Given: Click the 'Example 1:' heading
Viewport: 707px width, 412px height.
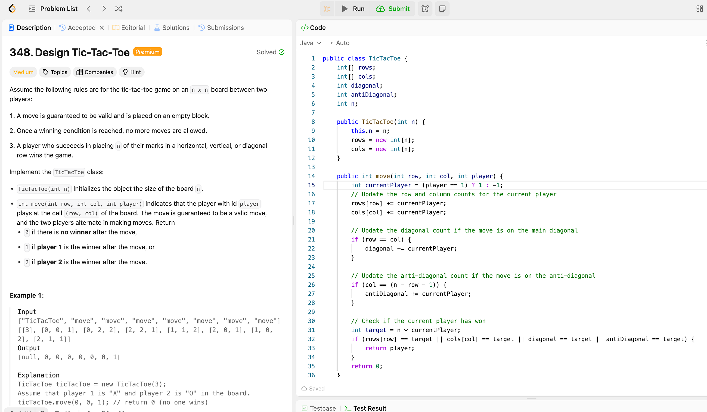Looking at the screenshot, I should click(x=27, y=296).
